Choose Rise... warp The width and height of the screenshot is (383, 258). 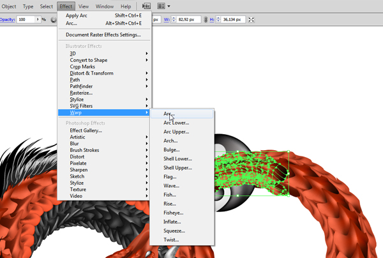(182, 204)
